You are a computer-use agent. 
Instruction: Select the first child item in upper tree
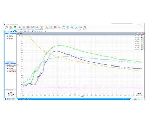click(x=10, y=37)
